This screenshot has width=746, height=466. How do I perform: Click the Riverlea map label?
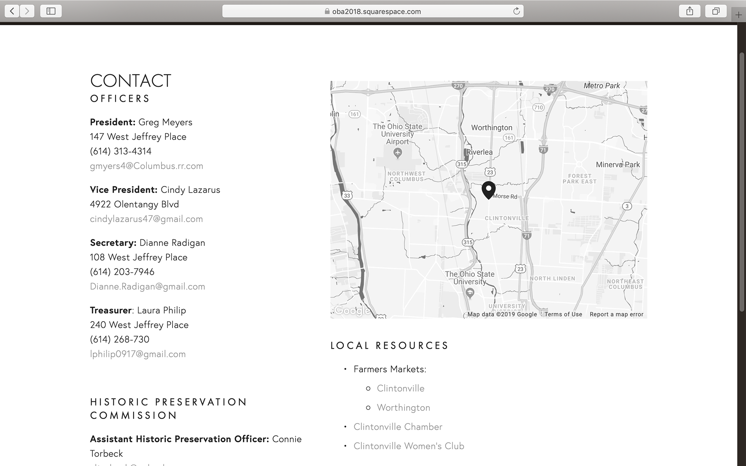[x=479, y=152]
